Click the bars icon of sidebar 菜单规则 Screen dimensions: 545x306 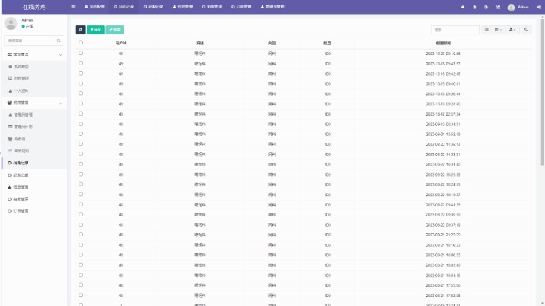point(10,151)
